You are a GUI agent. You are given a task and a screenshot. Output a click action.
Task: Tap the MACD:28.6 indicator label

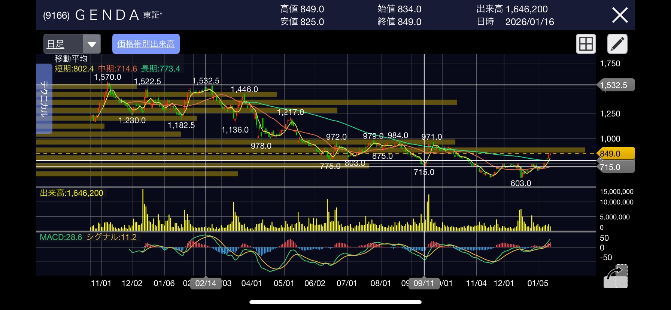point(61,237)
